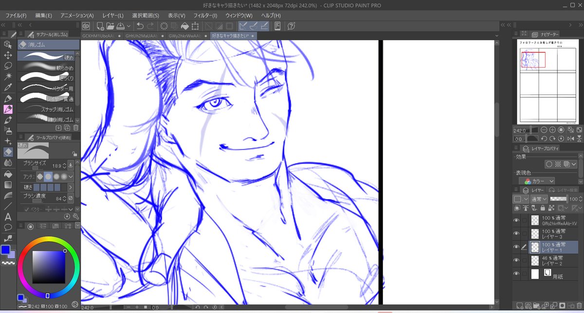Image resolution: width=584 pixels, height=313 pixels.
Task: Click the Redo arrow in command bar
Action: (x=150, y=26)
